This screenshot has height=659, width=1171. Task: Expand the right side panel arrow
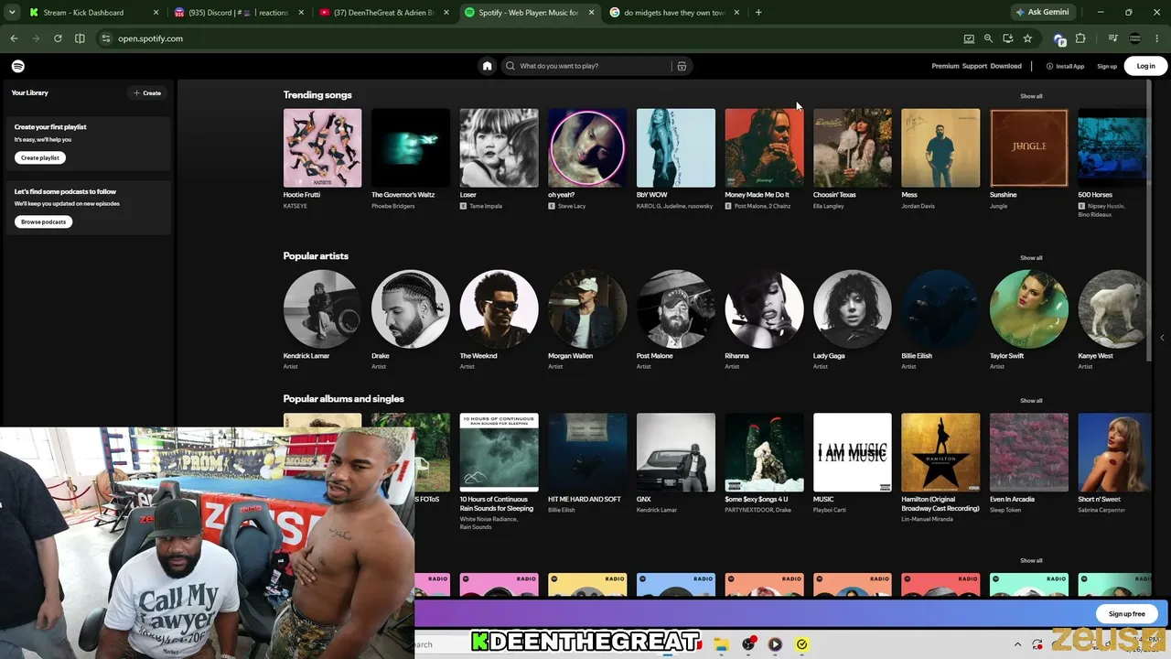point(1162,338)
